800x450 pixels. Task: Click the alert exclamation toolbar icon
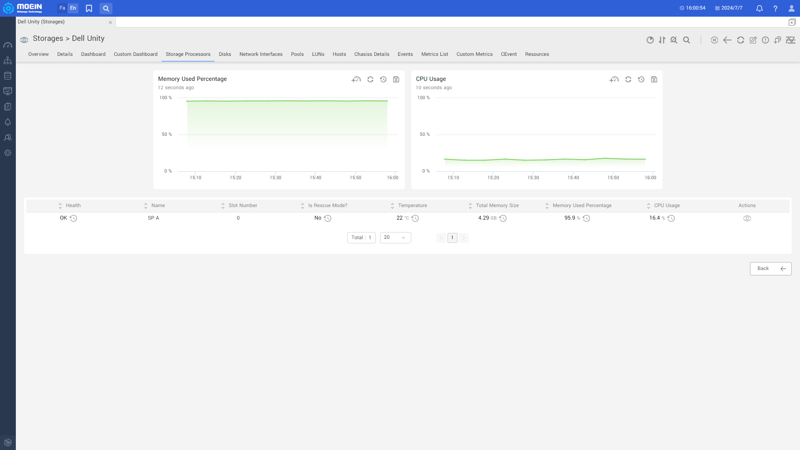coord(765,40)
